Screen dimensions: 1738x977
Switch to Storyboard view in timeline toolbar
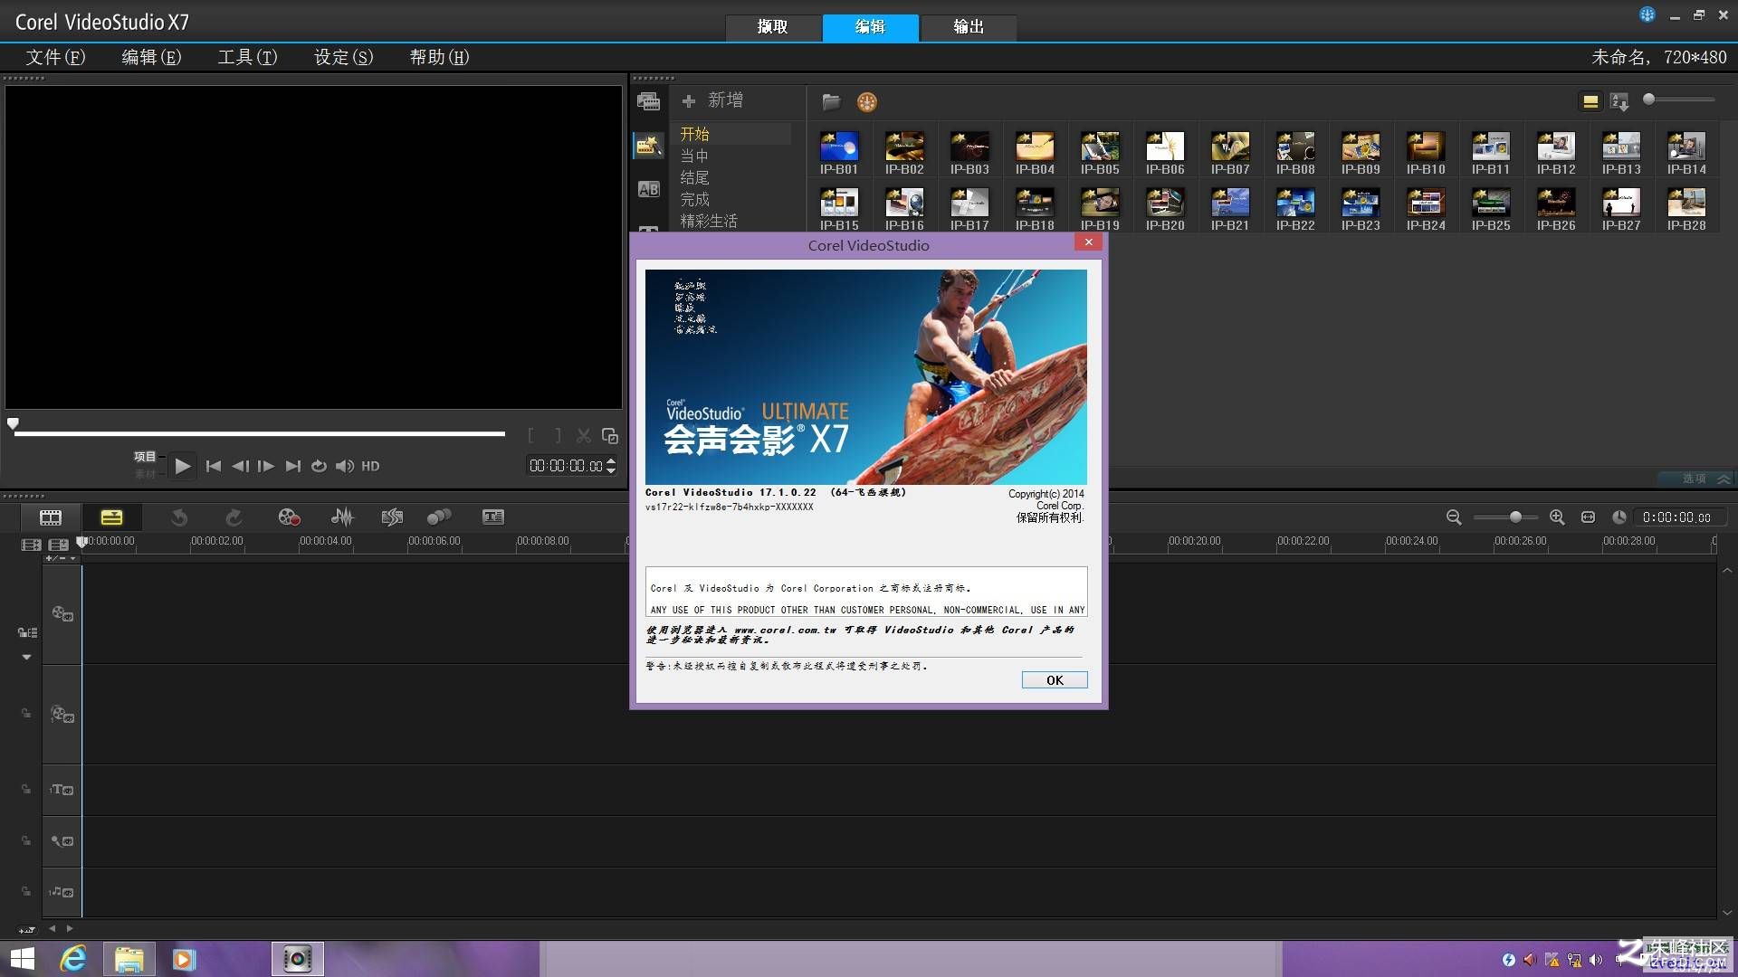tap(51, 517)
